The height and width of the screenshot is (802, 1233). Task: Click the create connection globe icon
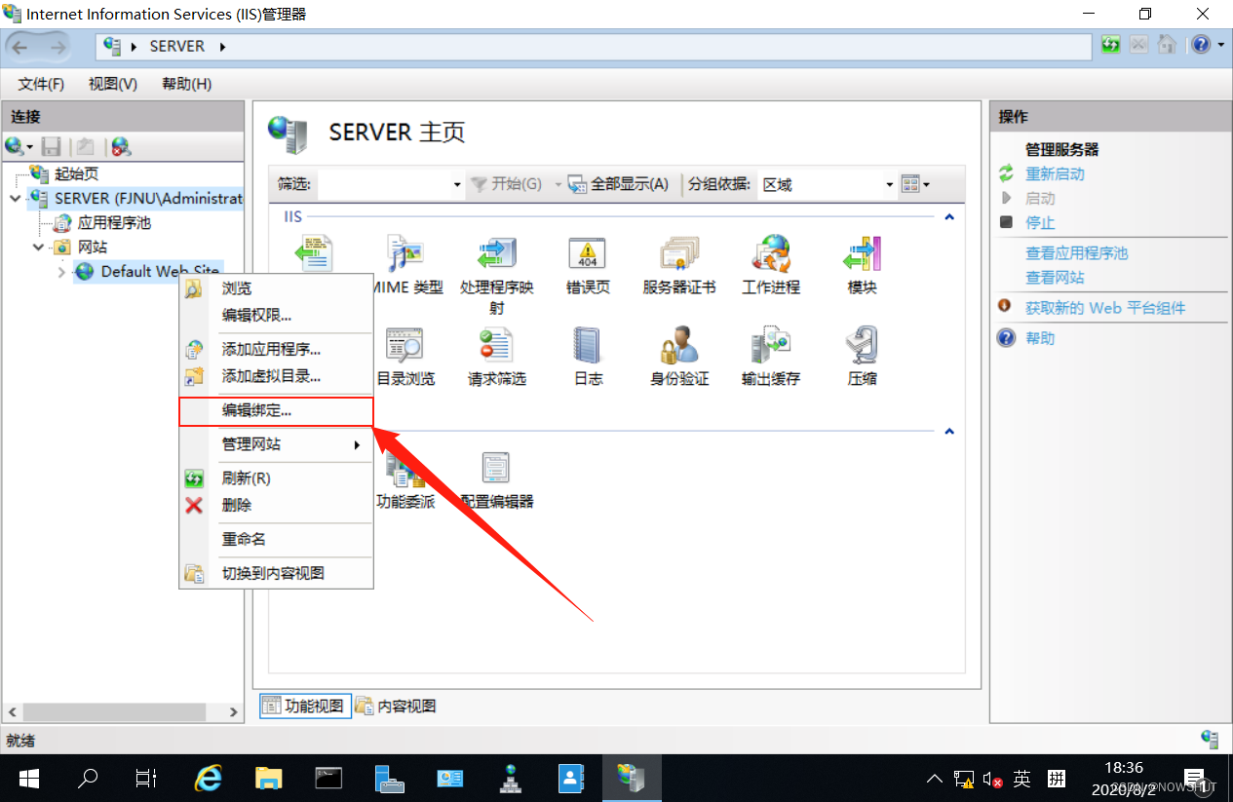click(19, 147)
